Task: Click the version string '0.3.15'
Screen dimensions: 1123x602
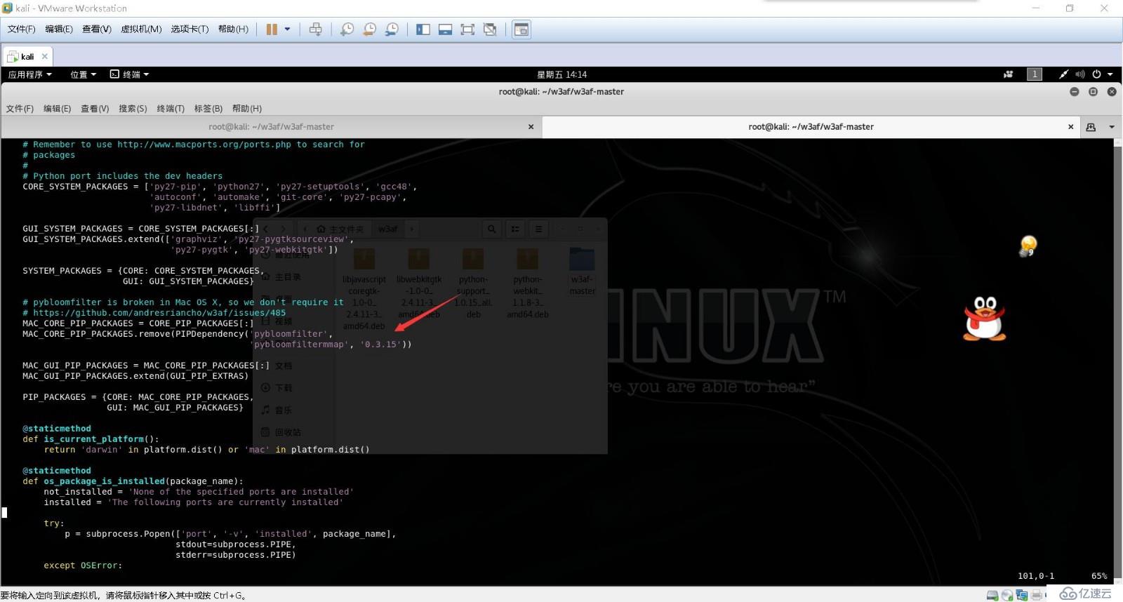Action: click(381, 345)
